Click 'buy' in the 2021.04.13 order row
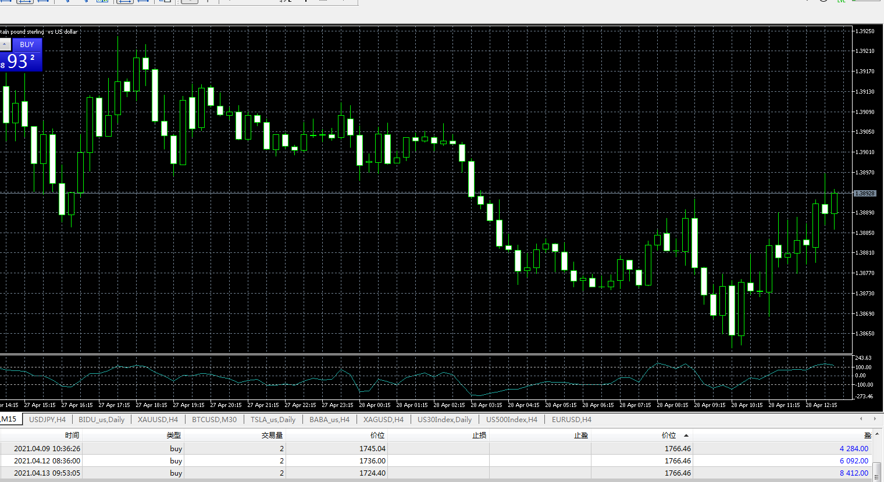 coord(176,473)
